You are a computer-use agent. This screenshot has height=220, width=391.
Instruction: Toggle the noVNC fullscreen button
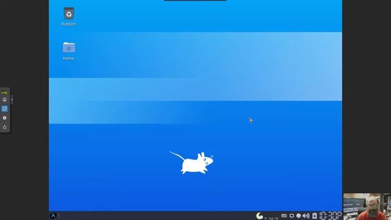click(4, 109)
